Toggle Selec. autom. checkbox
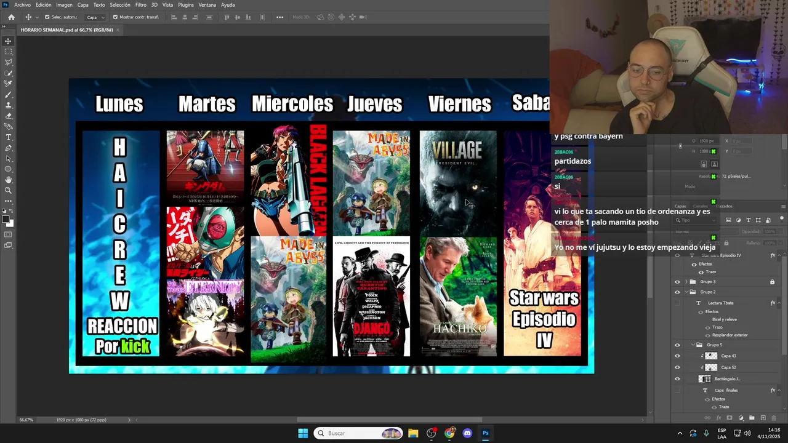 [x=47, y=17]
